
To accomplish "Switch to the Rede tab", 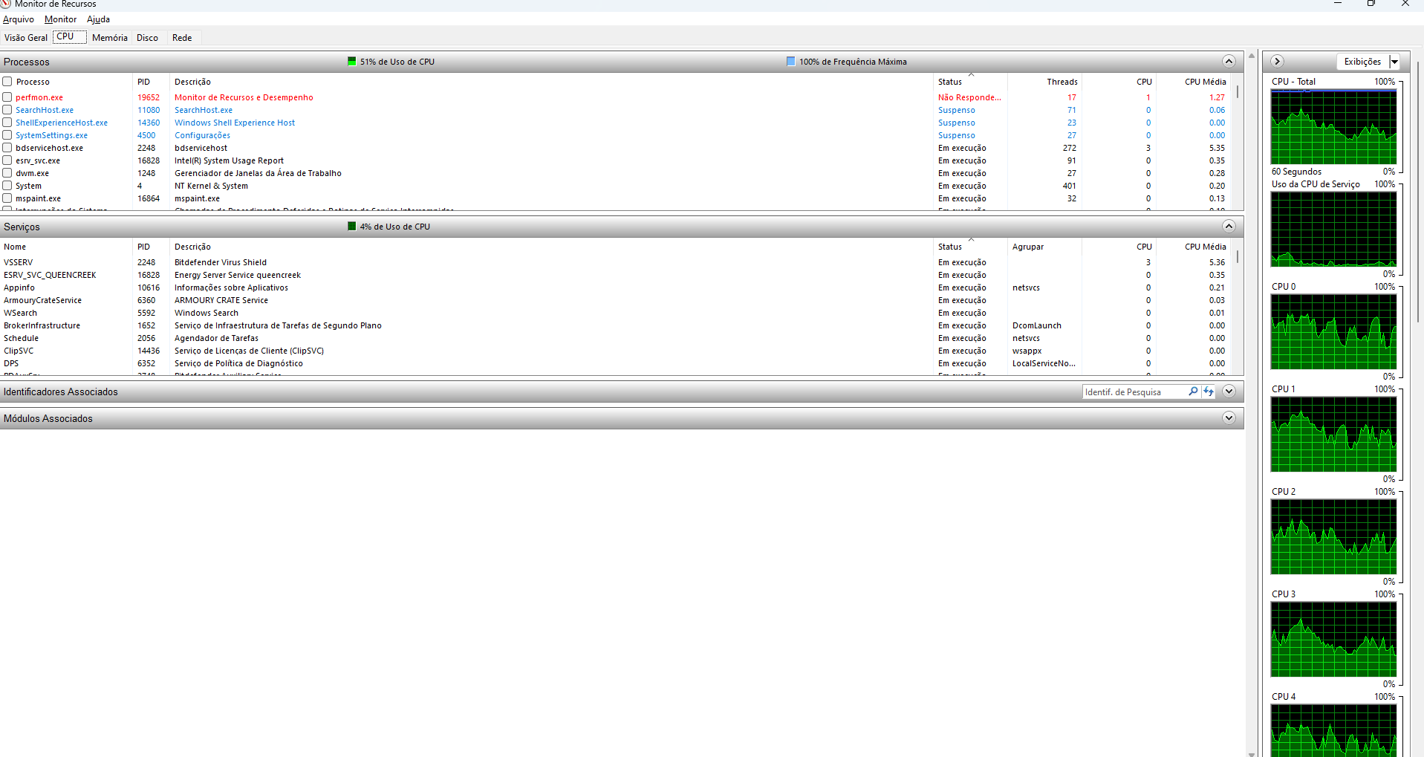I will [x=182, y=37].
